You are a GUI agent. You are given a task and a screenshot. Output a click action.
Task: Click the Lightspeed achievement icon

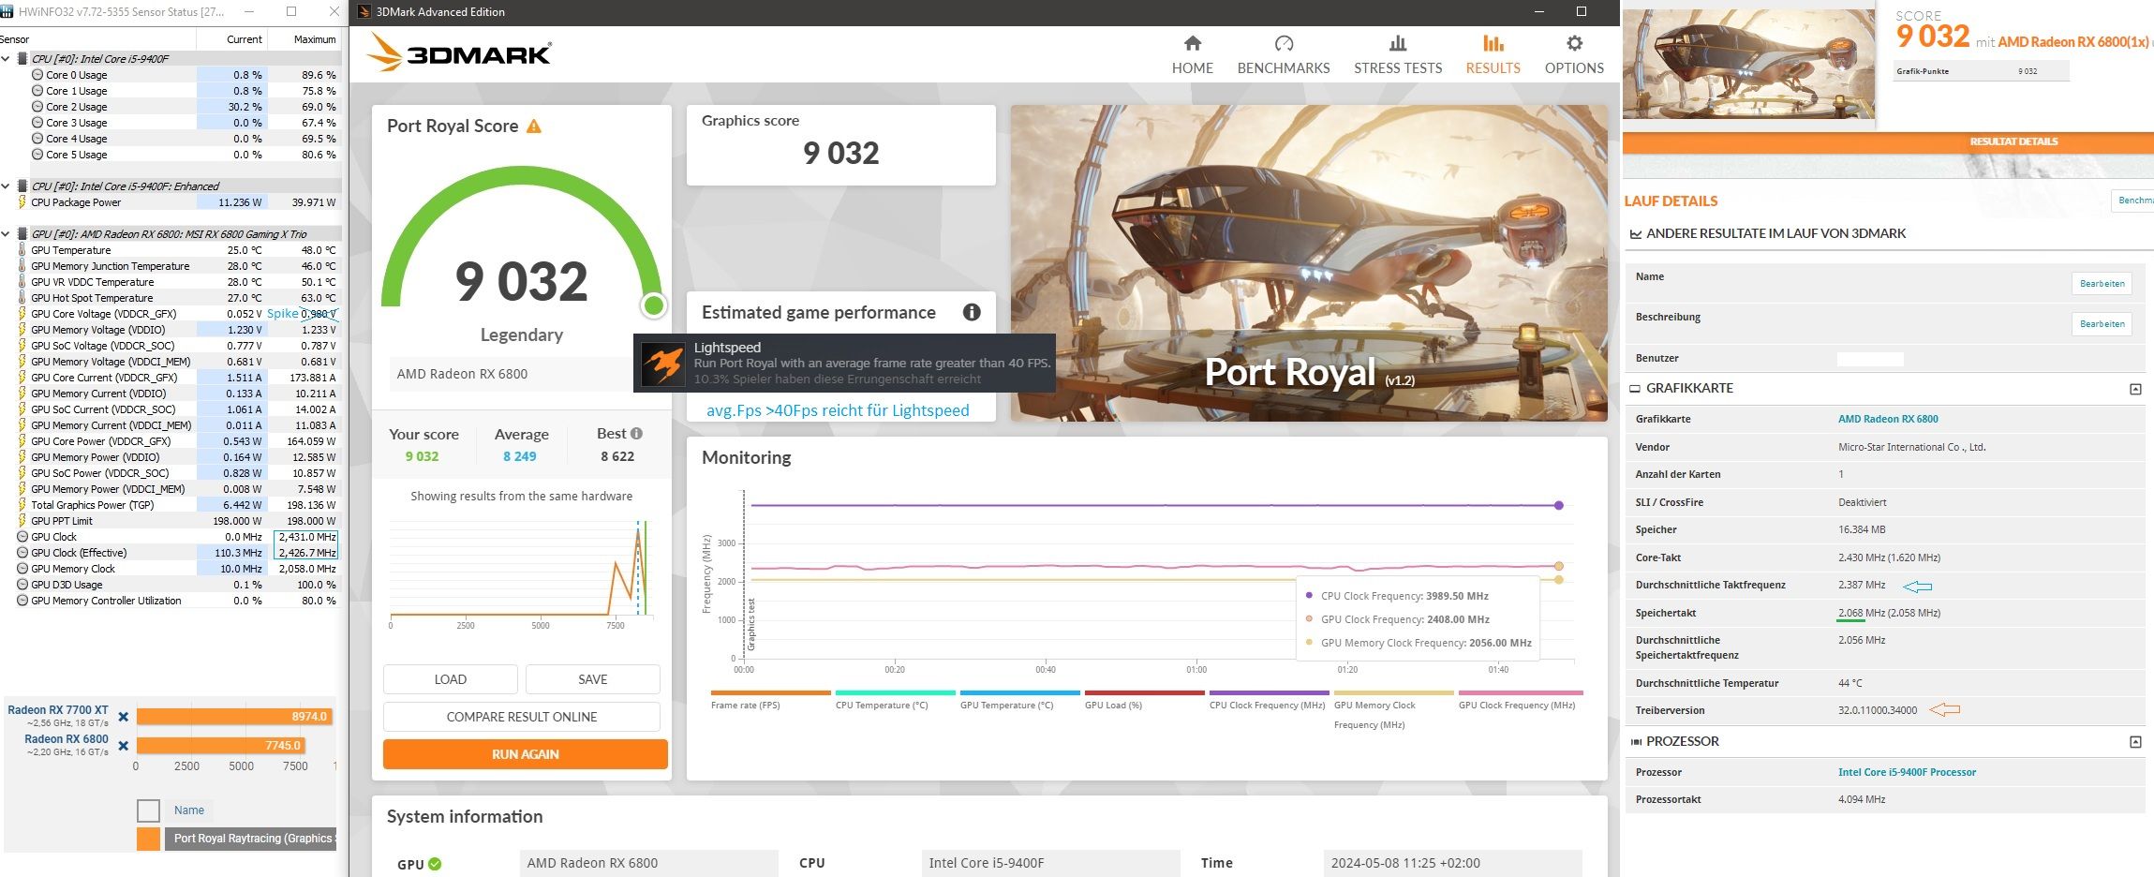[663, 363]
